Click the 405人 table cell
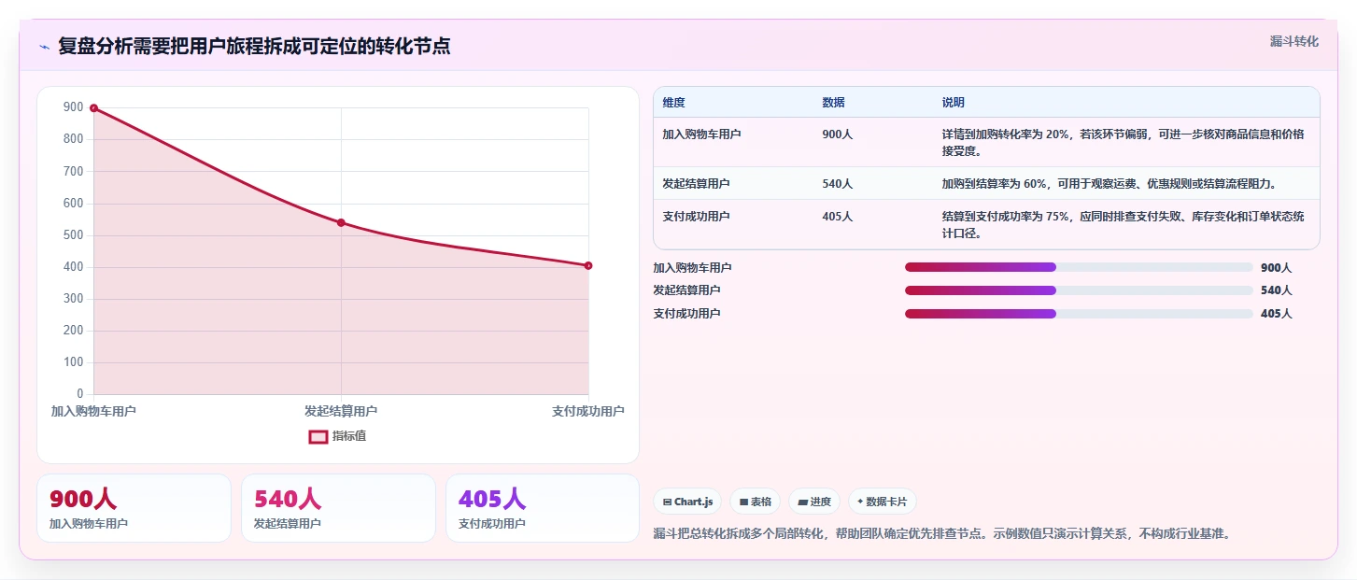The image size is (1357, 580). tap(873, 225)
